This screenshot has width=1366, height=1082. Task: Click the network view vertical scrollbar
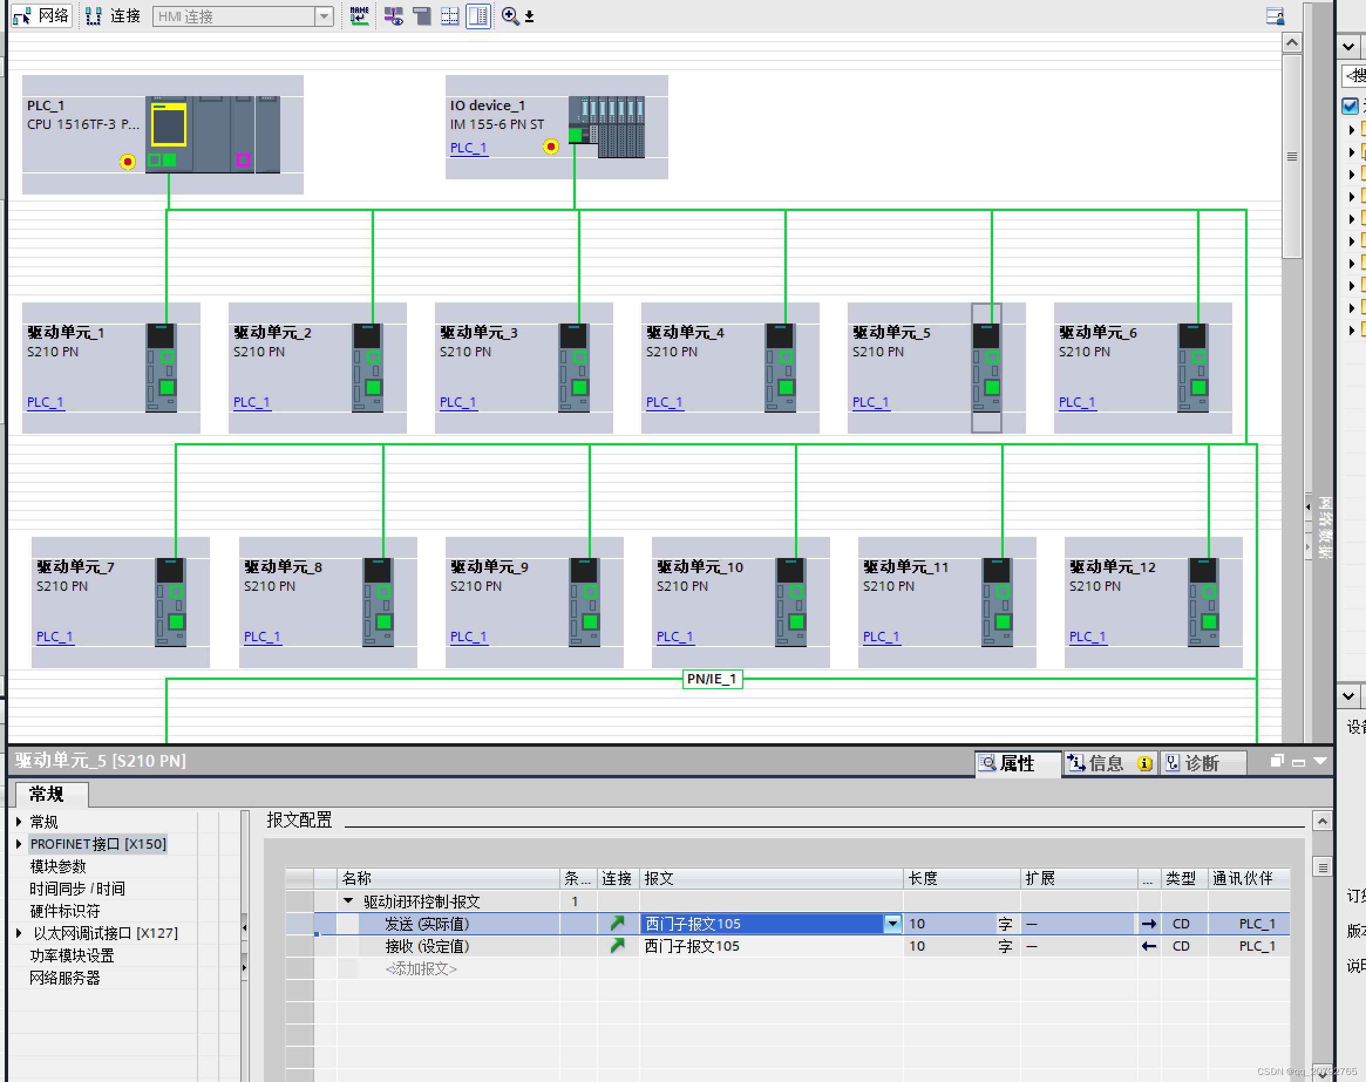tap(1291, 156)
